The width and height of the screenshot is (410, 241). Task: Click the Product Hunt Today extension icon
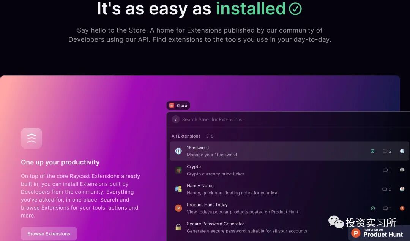click(x=178, y=208)
